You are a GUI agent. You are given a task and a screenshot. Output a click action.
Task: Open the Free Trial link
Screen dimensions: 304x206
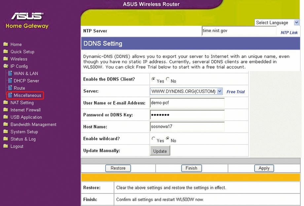coord(236,92)
